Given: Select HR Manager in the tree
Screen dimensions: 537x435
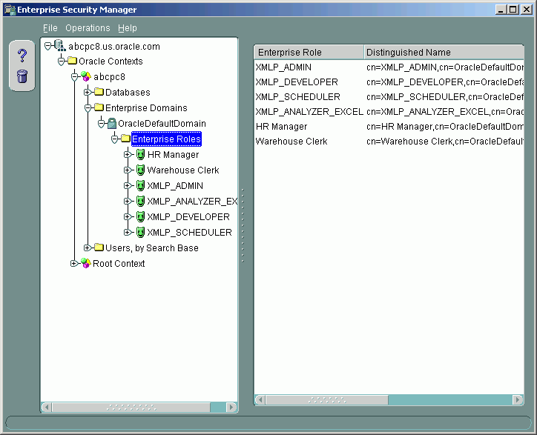Looking at the screenshot, I should coord(173,155).
